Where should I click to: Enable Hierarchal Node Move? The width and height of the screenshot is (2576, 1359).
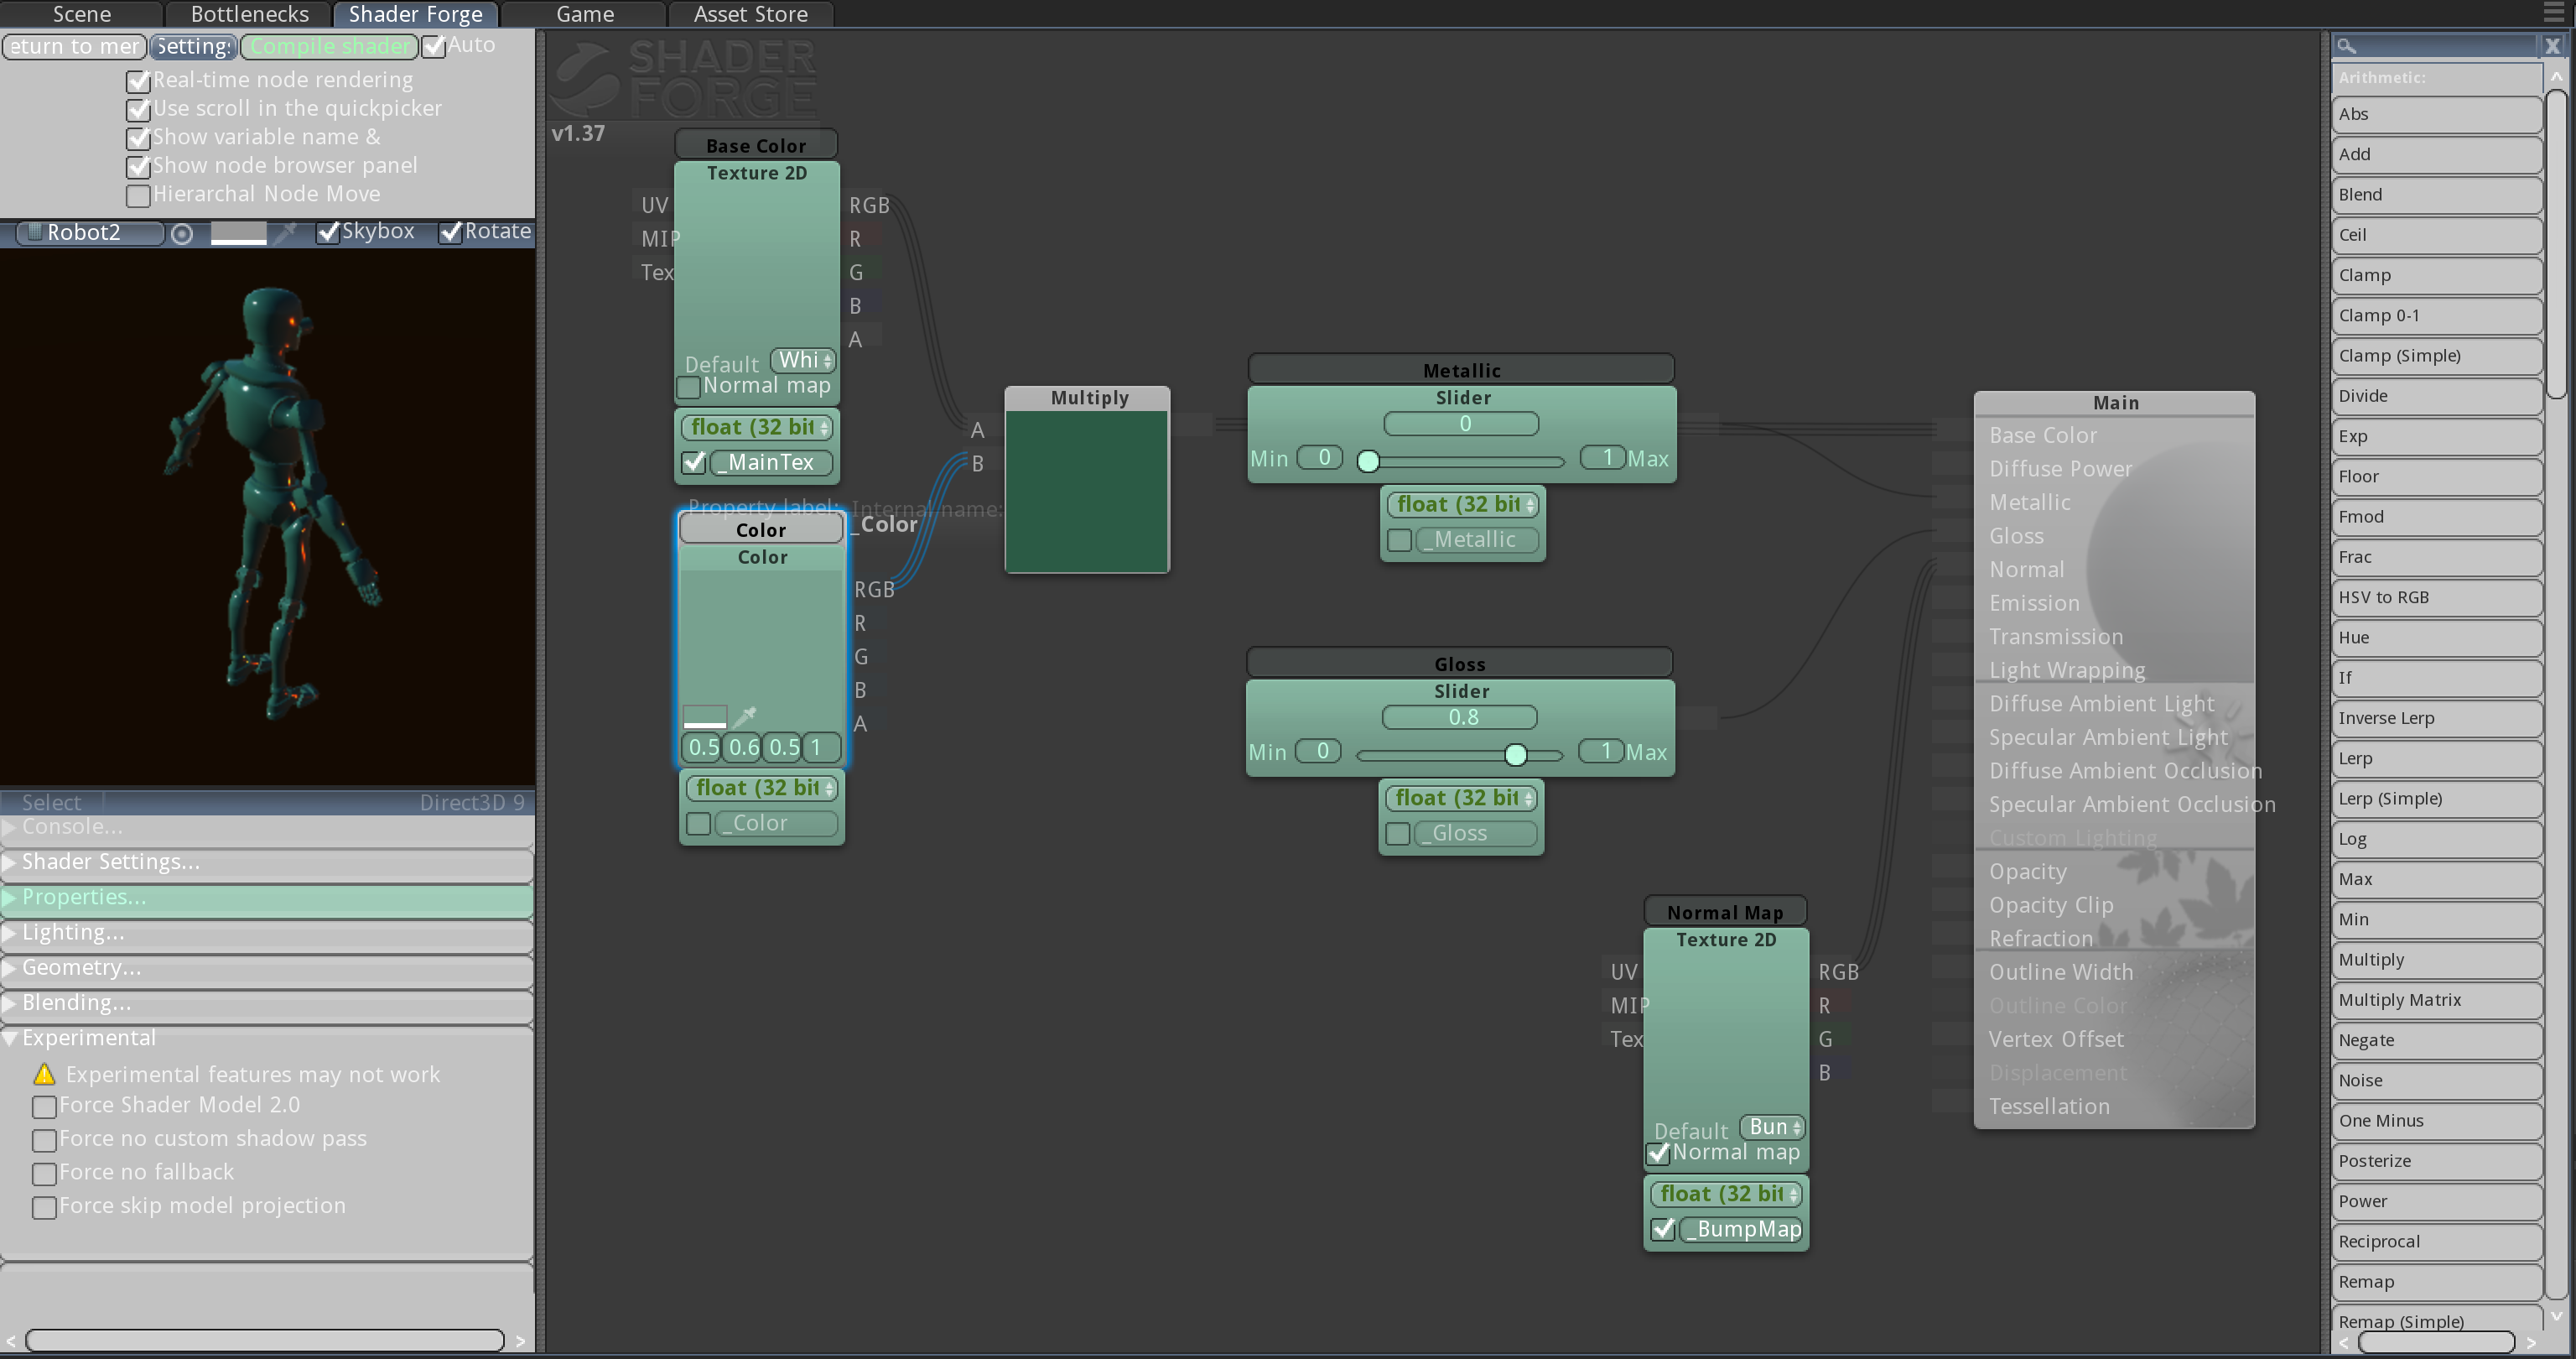point(138,195)
